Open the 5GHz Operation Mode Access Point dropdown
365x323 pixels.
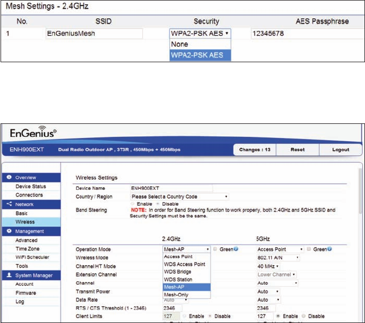point(280,249)
